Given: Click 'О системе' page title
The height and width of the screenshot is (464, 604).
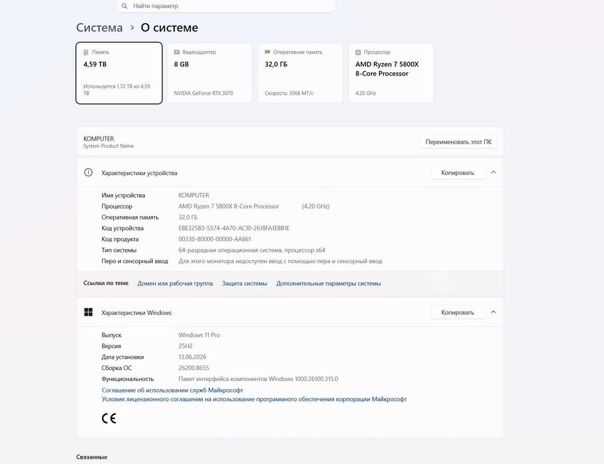Looking at the screenshot, I should click(x=170, y=28).
